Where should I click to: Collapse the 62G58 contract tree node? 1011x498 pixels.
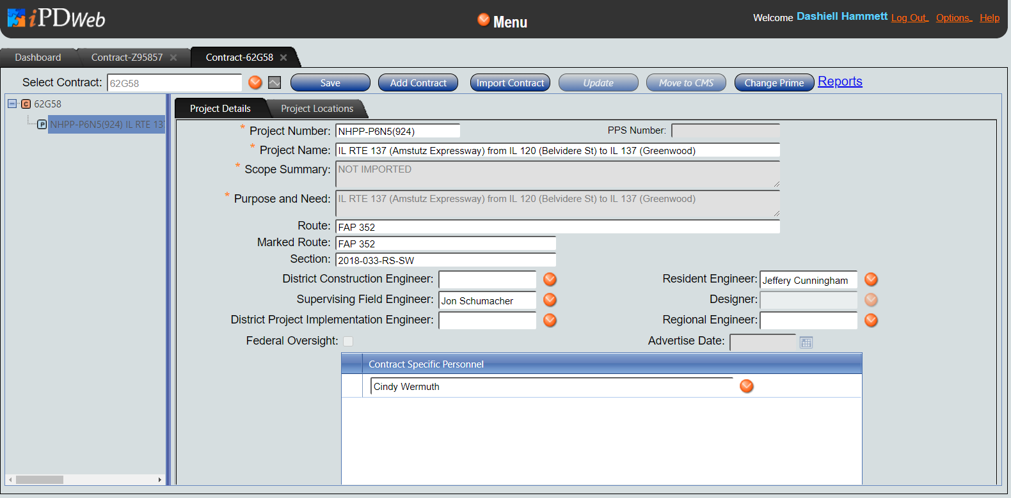pyautogui.click(x=12, y=104)
